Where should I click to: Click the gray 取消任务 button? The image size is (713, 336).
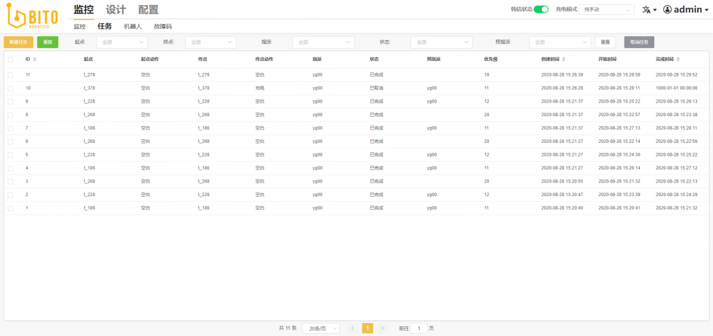click(639, 42)
